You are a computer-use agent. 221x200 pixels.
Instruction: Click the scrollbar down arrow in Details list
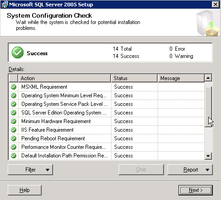208,156
